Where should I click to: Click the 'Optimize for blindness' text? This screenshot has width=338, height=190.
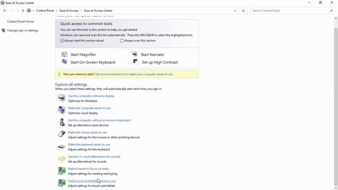pos(83,101)
